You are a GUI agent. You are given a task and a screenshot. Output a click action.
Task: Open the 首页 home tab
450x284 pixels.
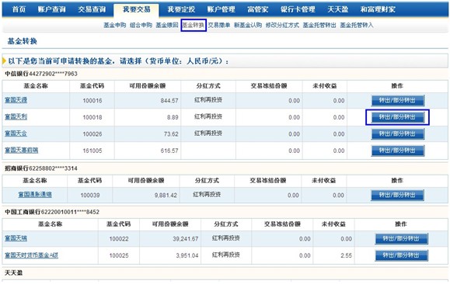coord(19,9)
